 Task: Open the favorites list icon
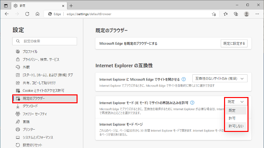click(226, 14)
